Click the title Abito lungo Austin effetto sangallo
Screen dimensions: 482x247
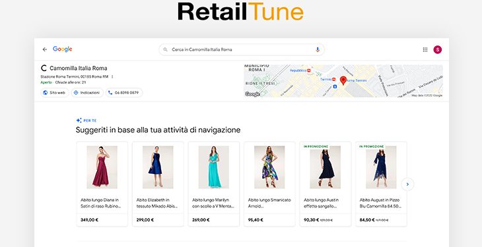point(322,203)
